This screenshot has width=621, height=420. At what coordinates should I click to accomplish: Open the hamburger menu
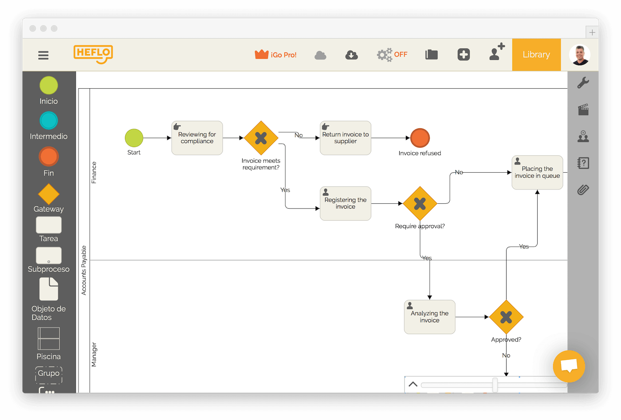43,55
